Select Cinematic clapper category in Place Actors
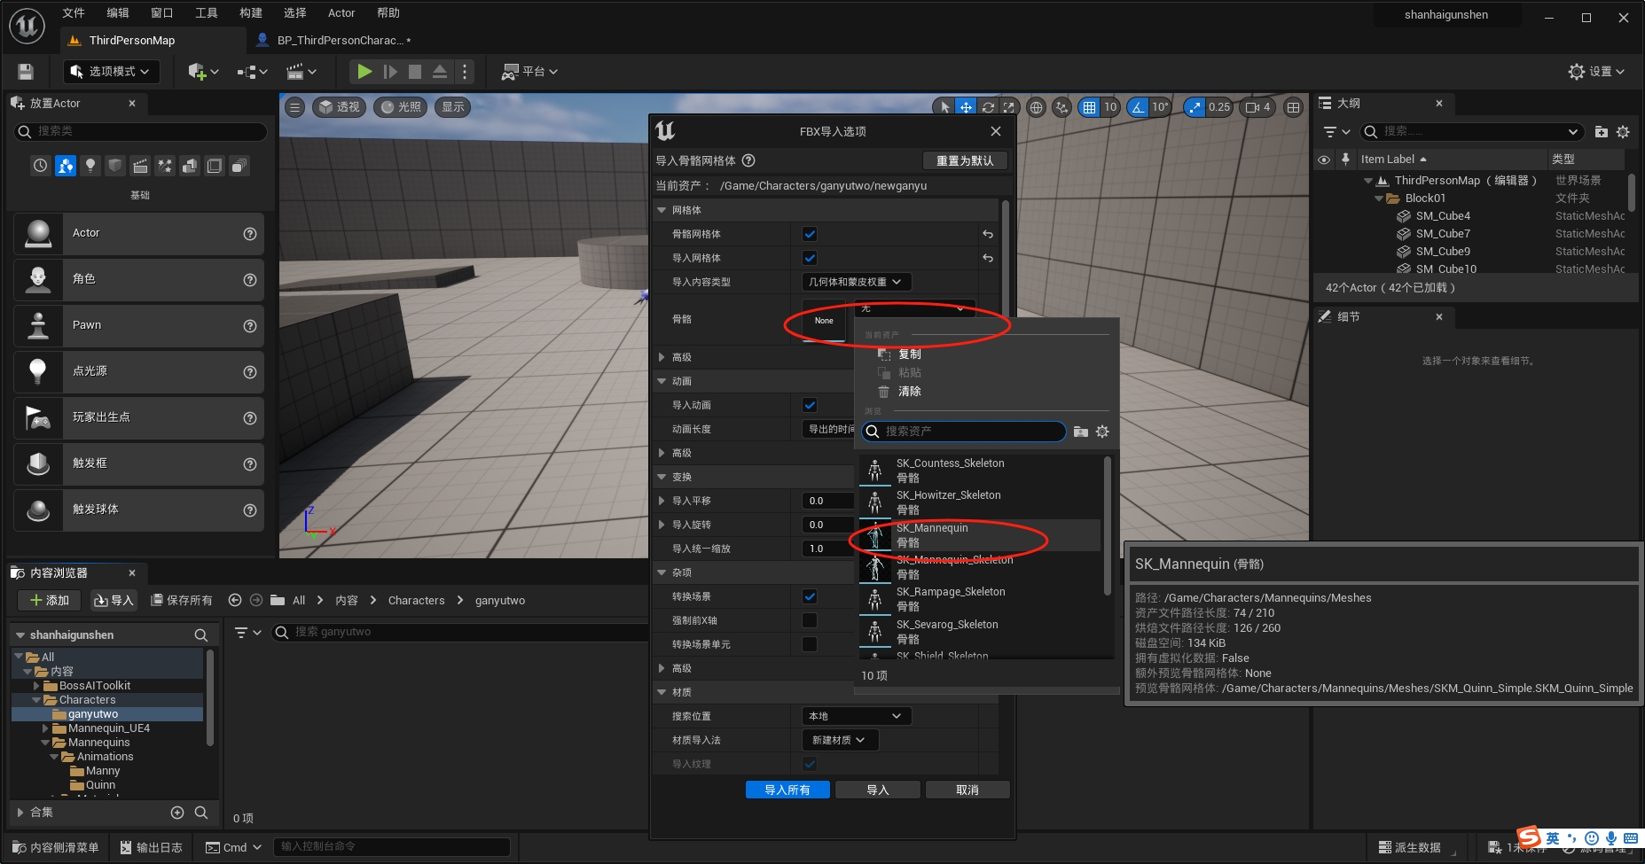Screen dimensions: 1645x864 coord(140,166)
